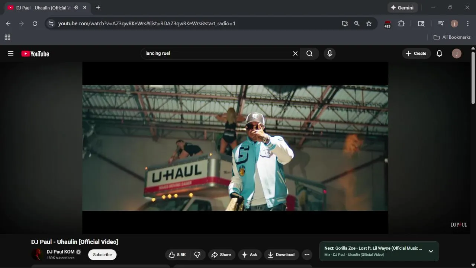
Task: Go forward in the browser
Action: click(x=22, y=23)
